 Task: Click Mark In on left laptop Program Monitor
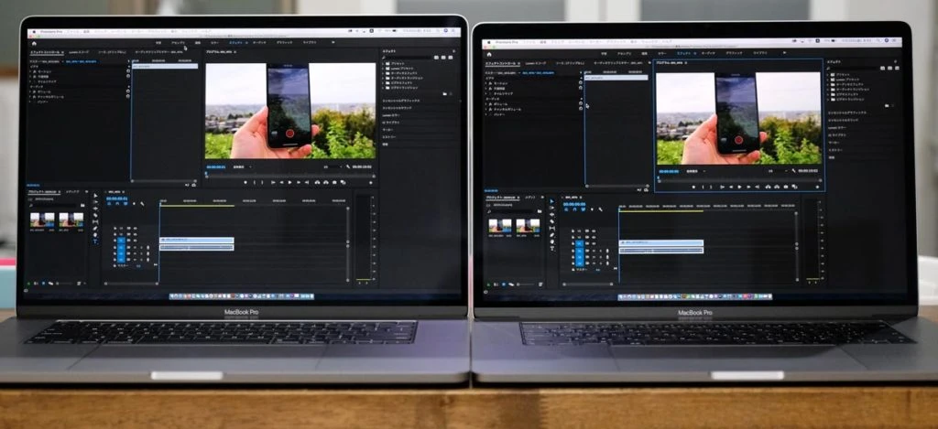(255, 182)
